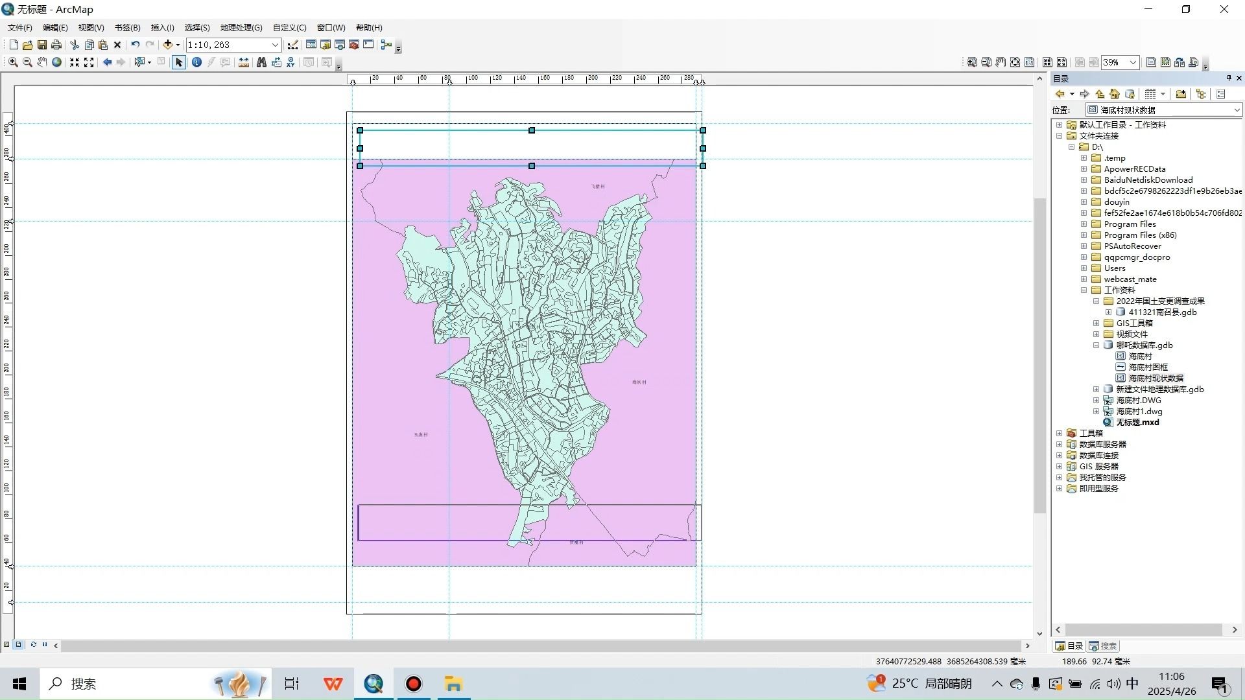The height and width of the screenshot is (700, 1245).
Task: Open the 自定义(C) menu
Action: coord(289,28)
